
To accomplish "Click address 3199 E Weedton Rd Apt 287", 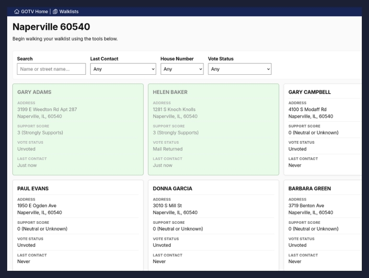I will click(x=47, y=109).
